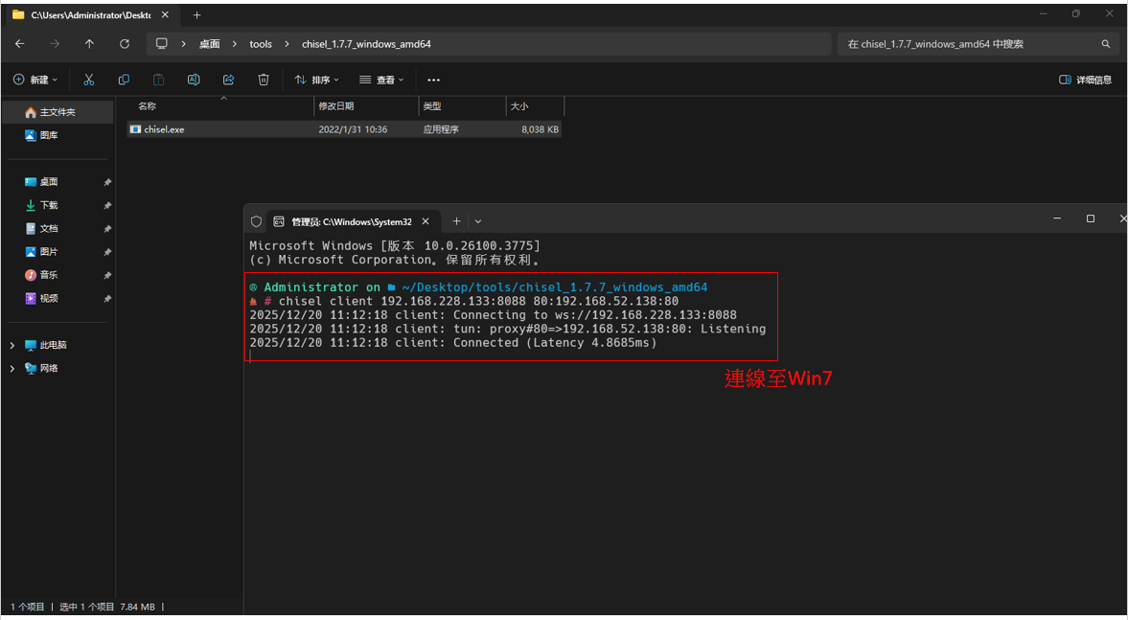Select the 管理员 System32 terminal tab

pyautogui.click(x=353, y=221)
